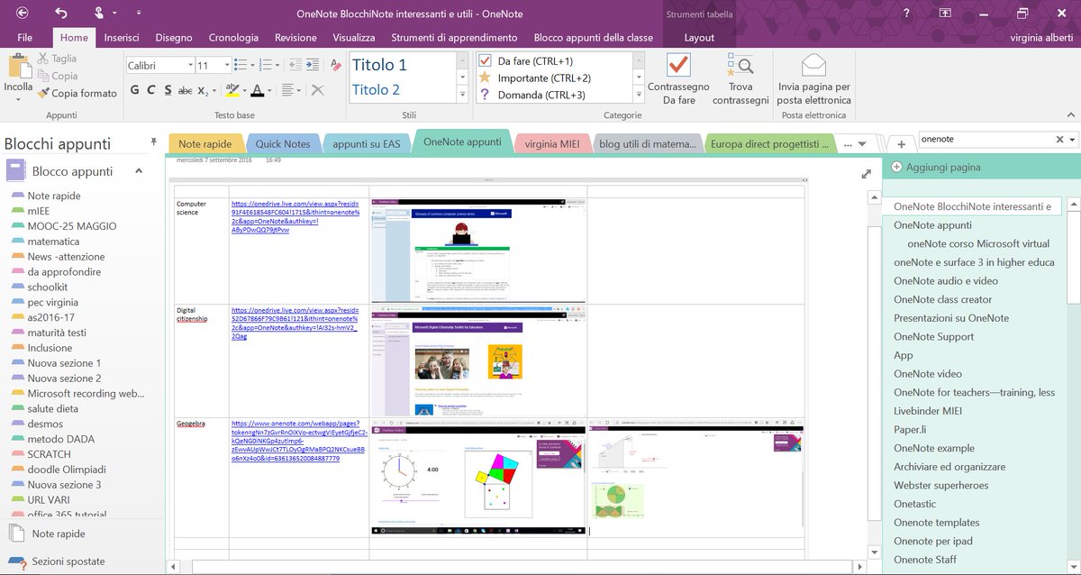Apply underline with the S icon
1081x575 pixels.
pyautogui.click(x=168, y=90)
